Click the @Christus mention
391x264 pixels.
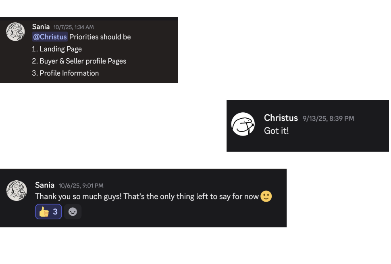tap(50, 37)
